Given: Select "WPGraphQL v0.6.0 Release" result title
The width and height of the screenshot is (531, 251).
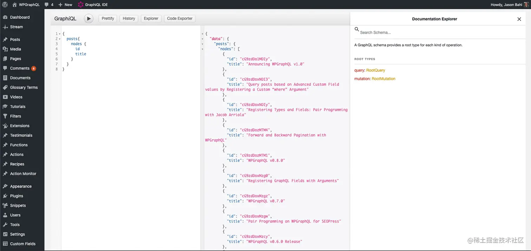Looking at the screenshot, I should coord(274,242).
